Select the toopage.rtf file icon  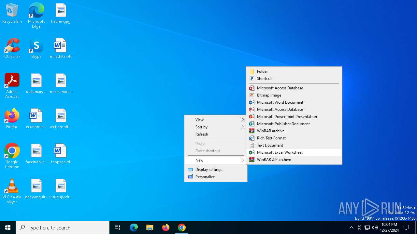61,154
